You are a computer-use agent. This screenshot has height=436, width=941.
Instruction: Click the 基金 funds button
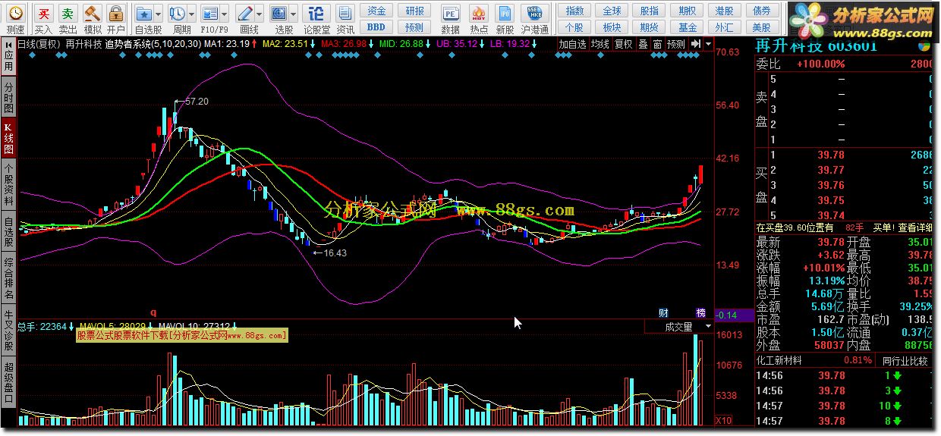pos(687,27)
